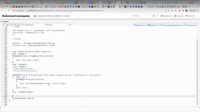
Task: Collapse the code fold at line 34
Action: pyautogui.click(x=7, y=82)
